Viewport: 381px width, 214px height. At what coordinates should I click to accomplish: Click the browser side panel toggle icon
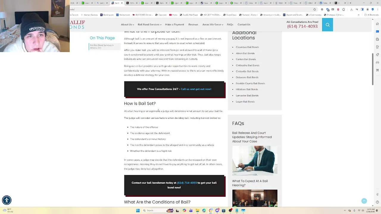coord(362,10)
